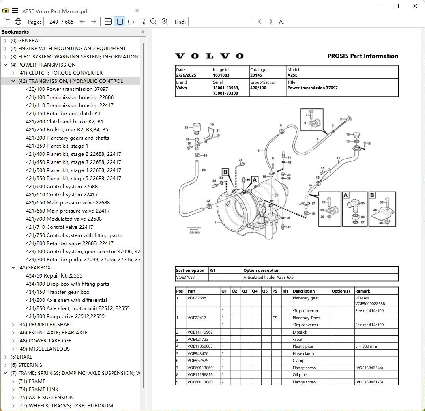425x411 pixels.
Task: Select fit width view icon
Action: [108, 22]
